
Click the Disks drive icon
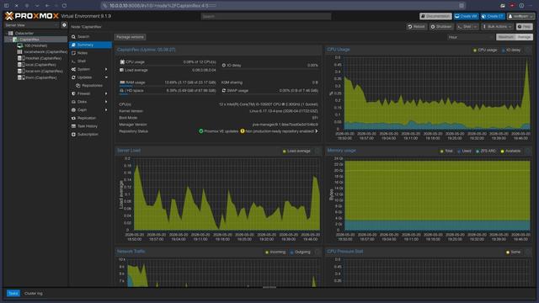point(73,102)
